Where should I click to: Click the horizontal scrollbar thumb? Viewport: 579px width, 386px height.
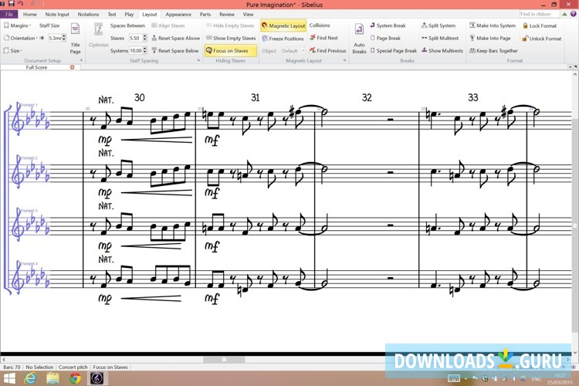tap(224, 360)
